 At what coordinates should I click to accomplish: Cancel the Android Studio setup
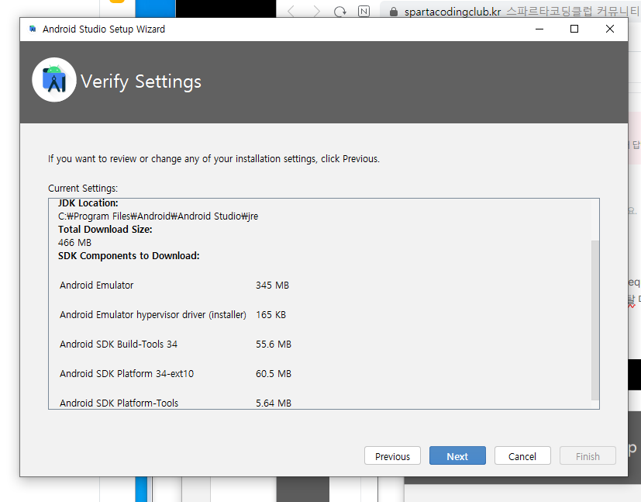[522, 455]
